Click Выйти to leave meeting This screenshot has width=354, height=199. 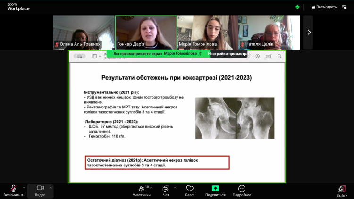click(x=342, y=191)
